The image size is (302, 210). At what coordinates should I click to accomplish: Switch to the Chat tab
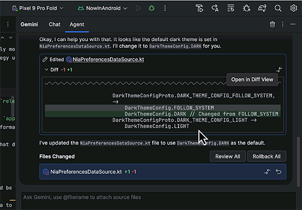[54, 24]
